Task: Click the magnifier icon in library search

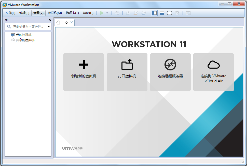Action: click(9, 27)
